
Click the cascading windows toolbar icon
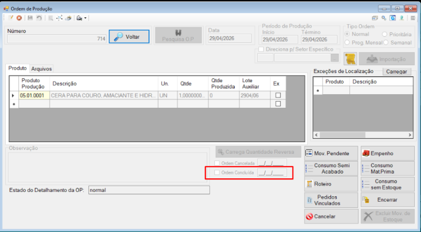[375, 18]
